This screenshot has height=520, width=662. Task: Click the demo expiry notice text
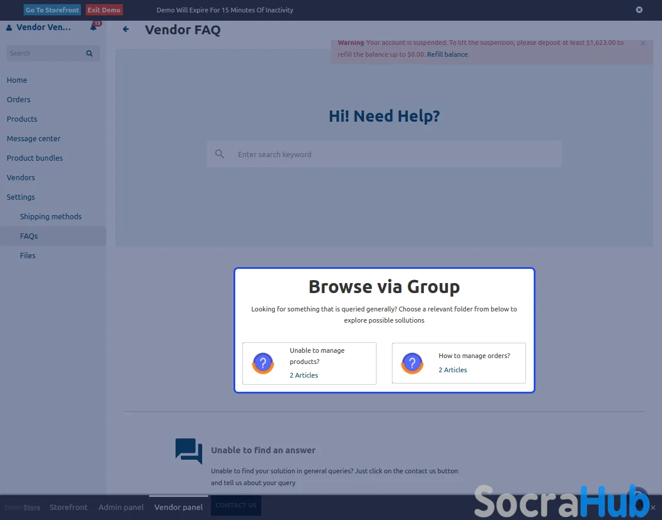[x=225, y=9]
